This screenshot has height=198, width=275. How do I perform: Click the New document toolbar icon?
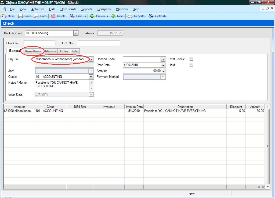[4, 16]
